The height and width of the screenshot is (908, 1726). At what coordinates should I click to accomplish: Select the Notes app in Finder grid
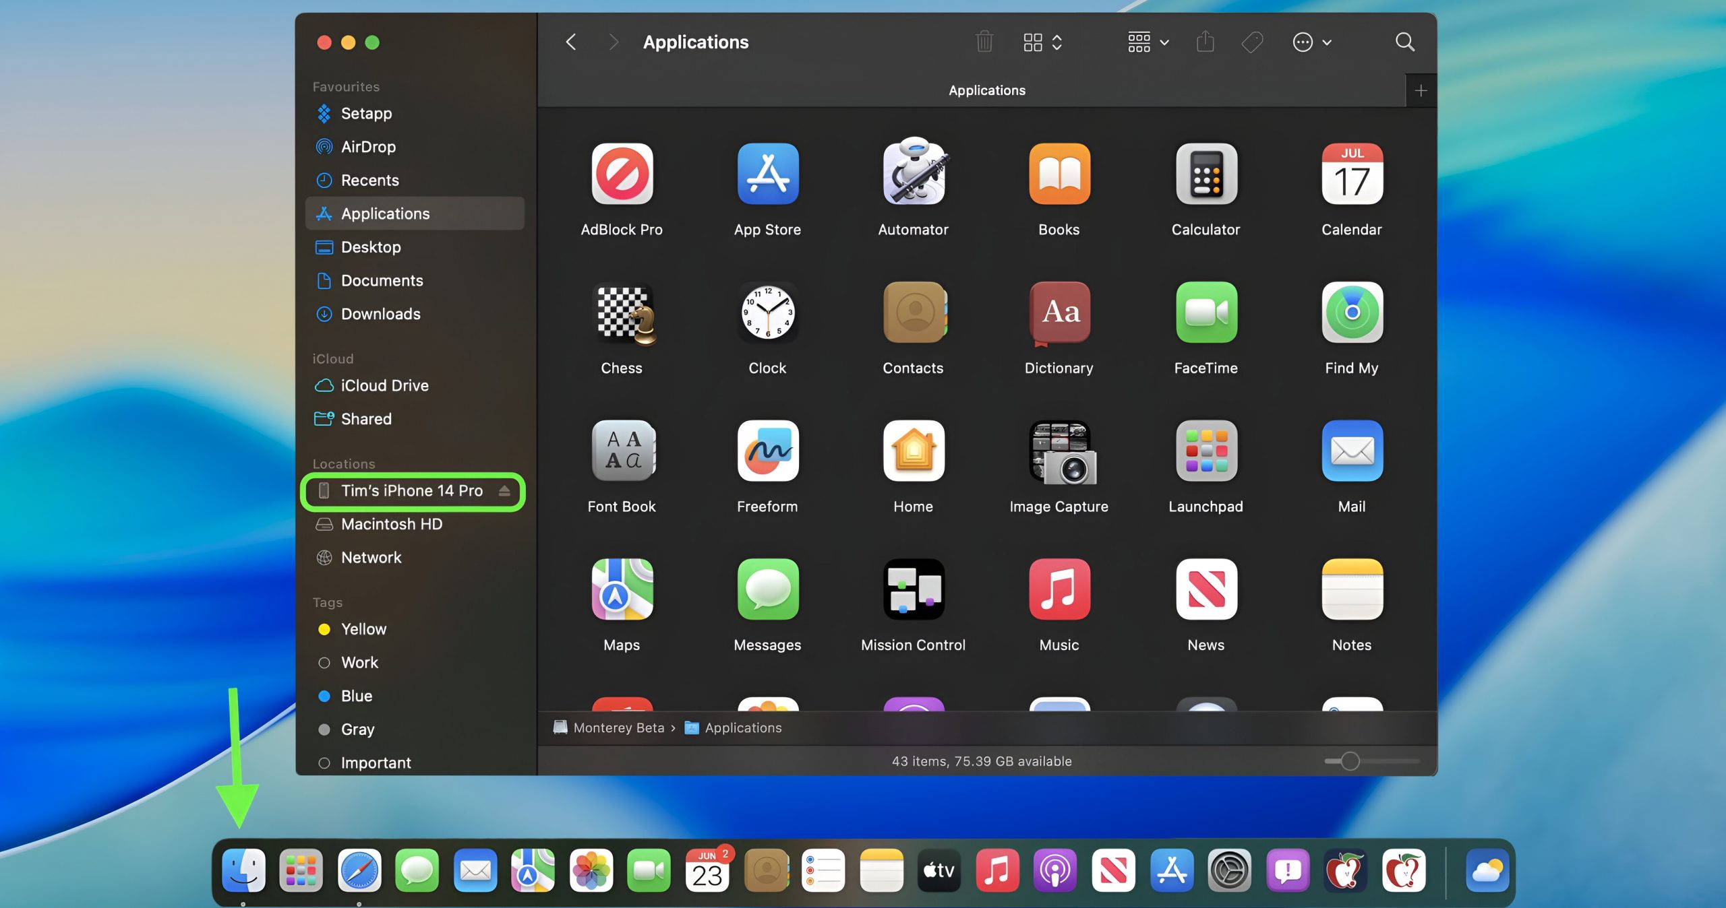(x=1352, y=589)
